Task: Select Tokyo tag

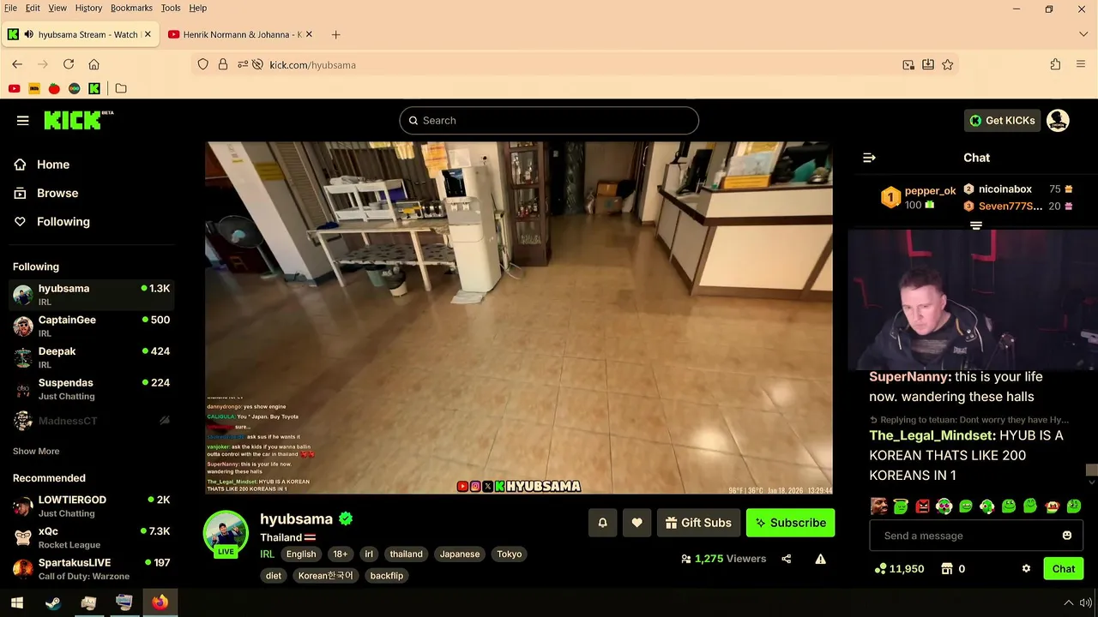Action: (x=510, y=554)
